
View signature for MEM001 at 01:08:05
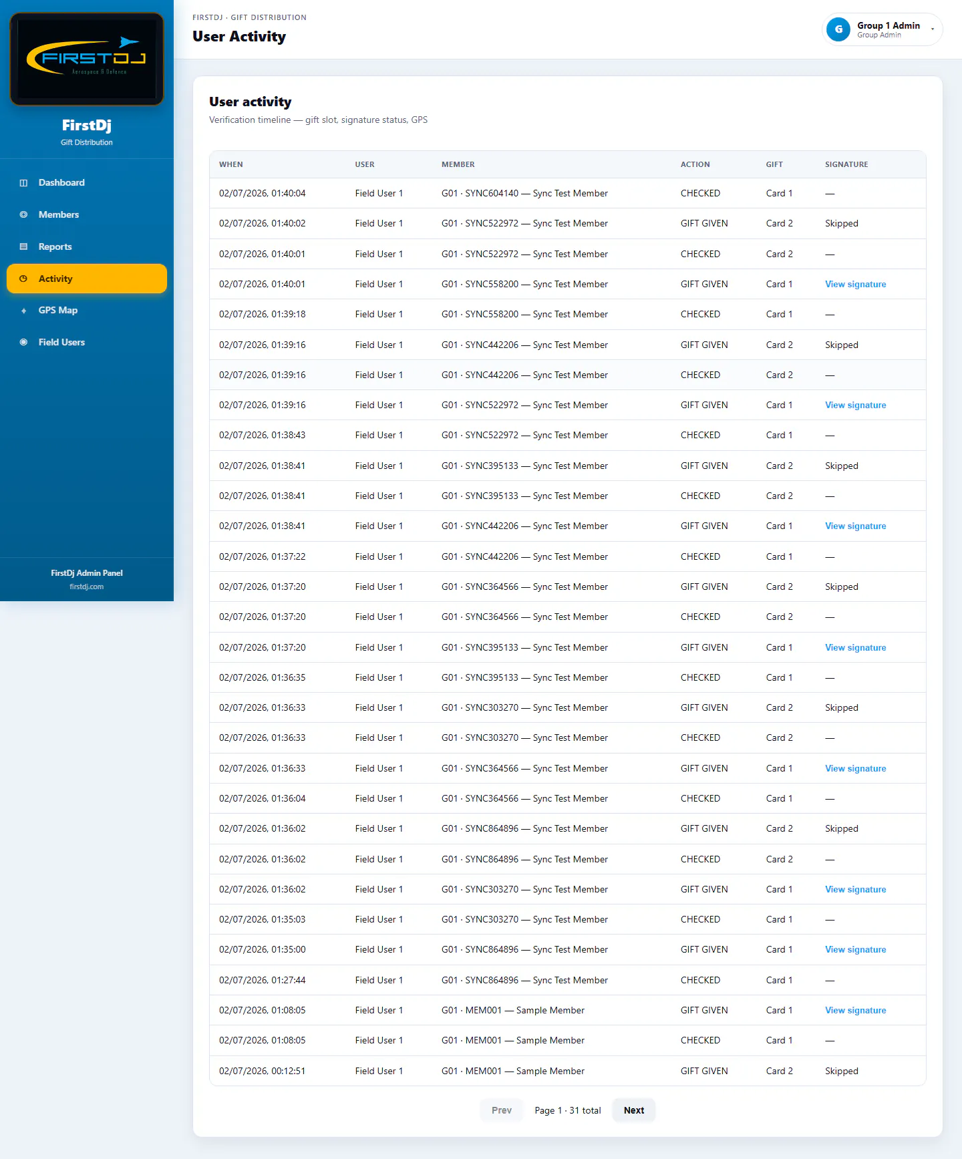point(855,1011)
